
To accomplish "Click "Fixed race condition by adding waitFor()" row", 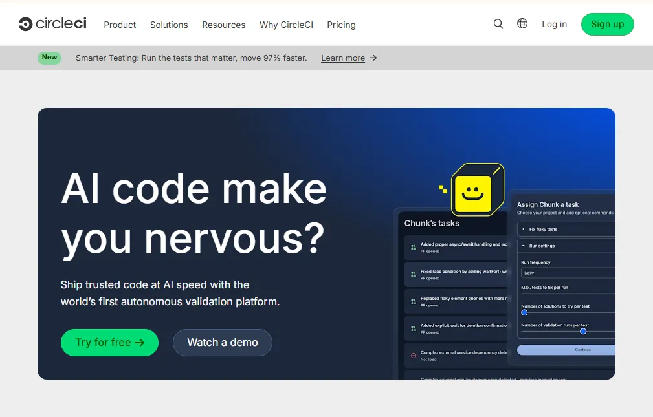I will pyautogui.click(x=456, y=275).
